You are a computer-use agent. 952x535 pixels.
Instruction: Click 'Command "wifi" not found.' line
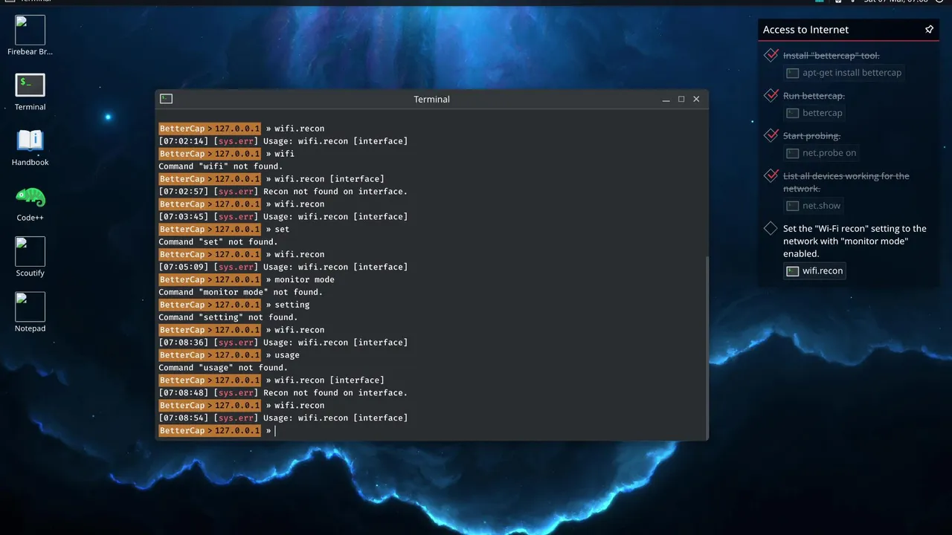[220, 166]
